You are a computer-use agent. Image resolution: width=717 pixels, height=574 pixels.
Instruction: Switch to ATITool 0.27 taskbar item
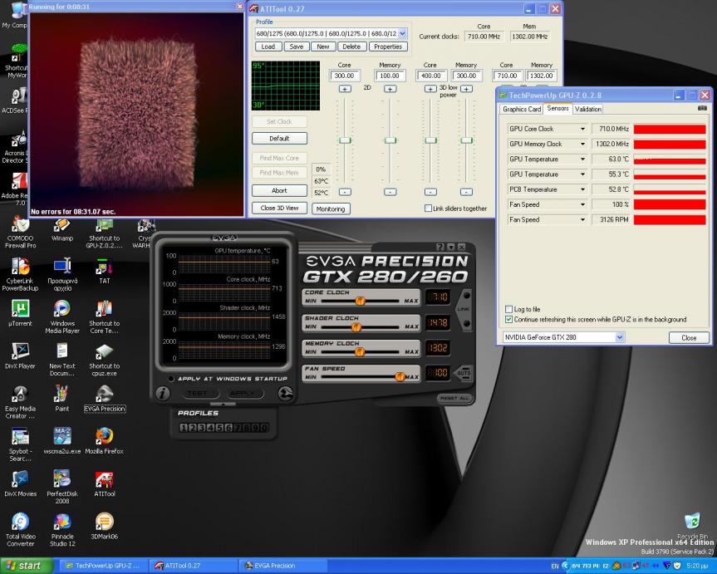193,566
